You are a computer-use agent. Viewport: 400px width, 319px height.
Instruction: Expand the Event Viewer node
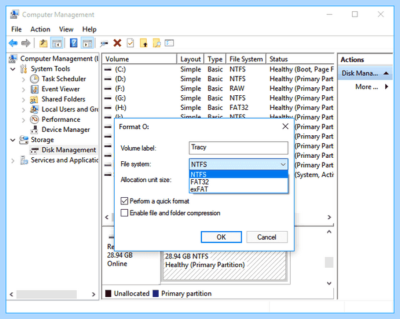coord(23,90)
